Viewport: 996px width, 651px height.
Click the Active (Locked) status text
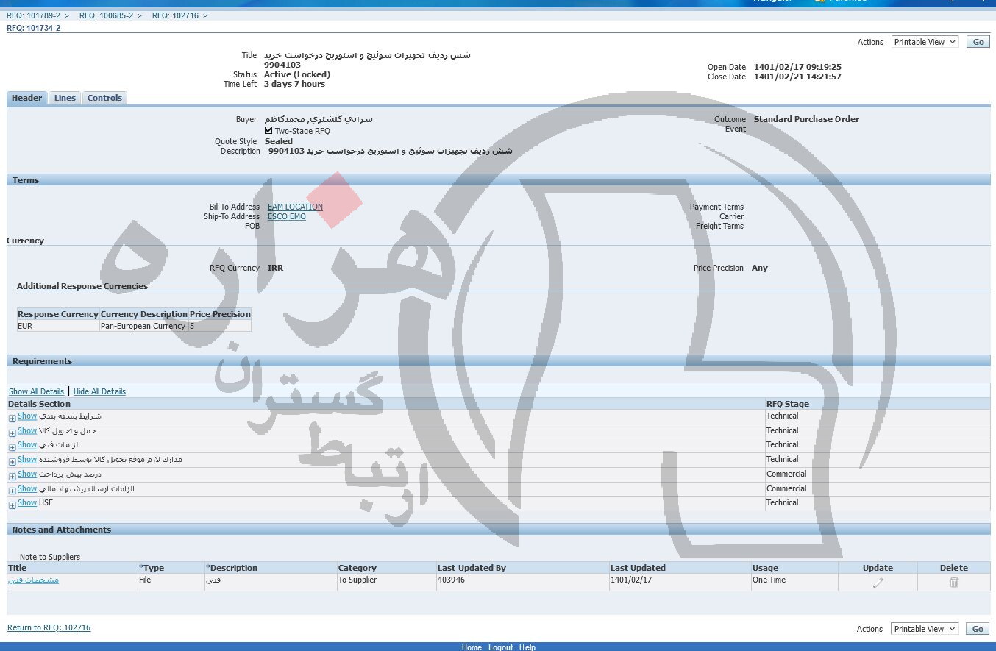pos(297,74)
